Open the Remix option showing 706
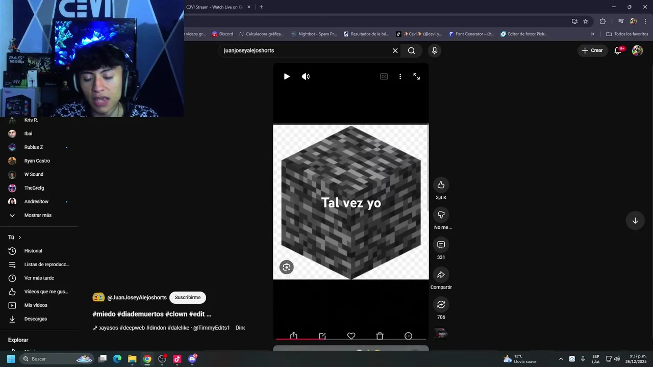 point(441,304)
